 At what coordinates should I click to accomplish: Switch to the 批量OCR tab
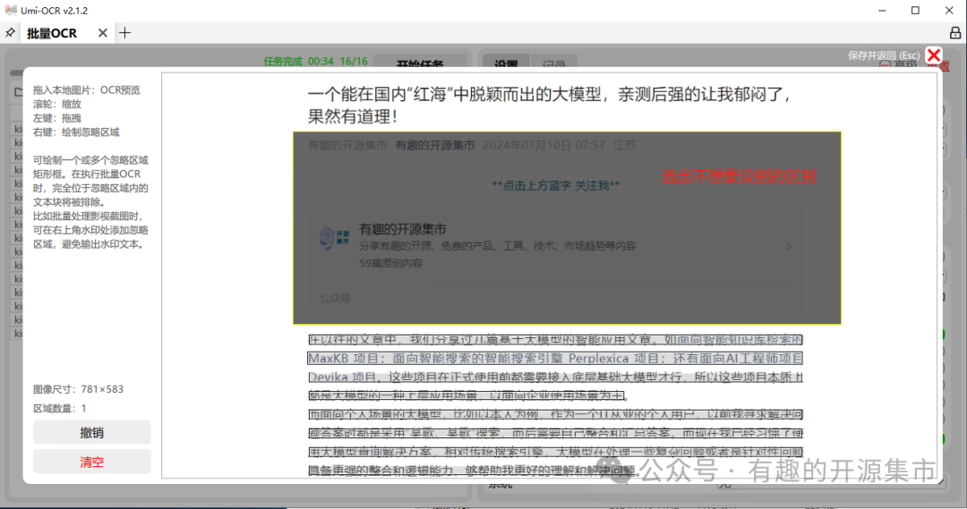click(52, 33)
